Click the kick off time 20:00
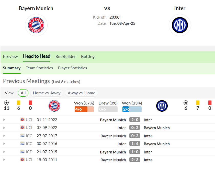 pos(114,17)
